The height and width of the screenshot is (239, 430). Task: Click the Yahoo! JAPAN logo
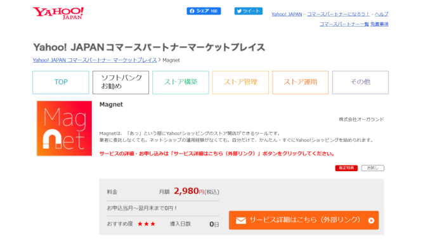[x=58, y=13]
